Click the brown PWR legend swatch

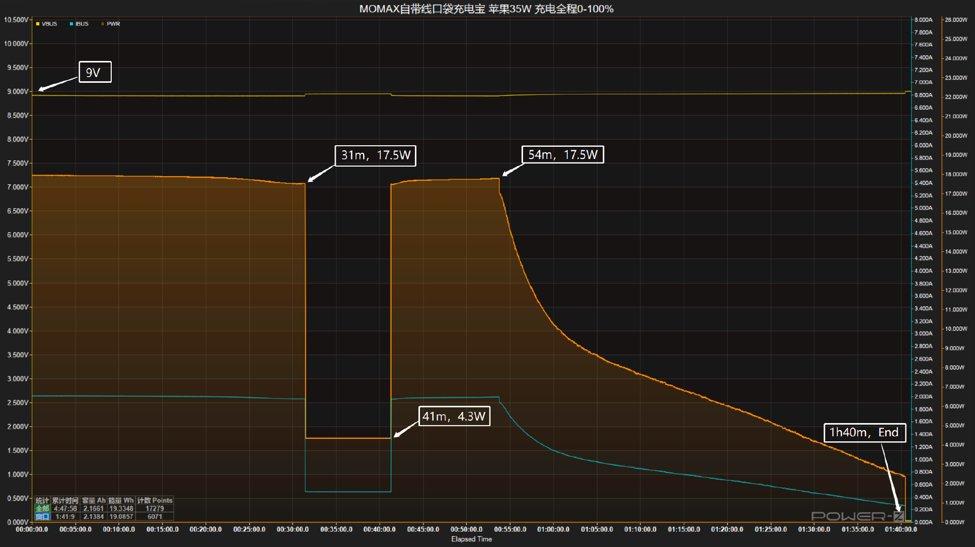pos(103,24)
